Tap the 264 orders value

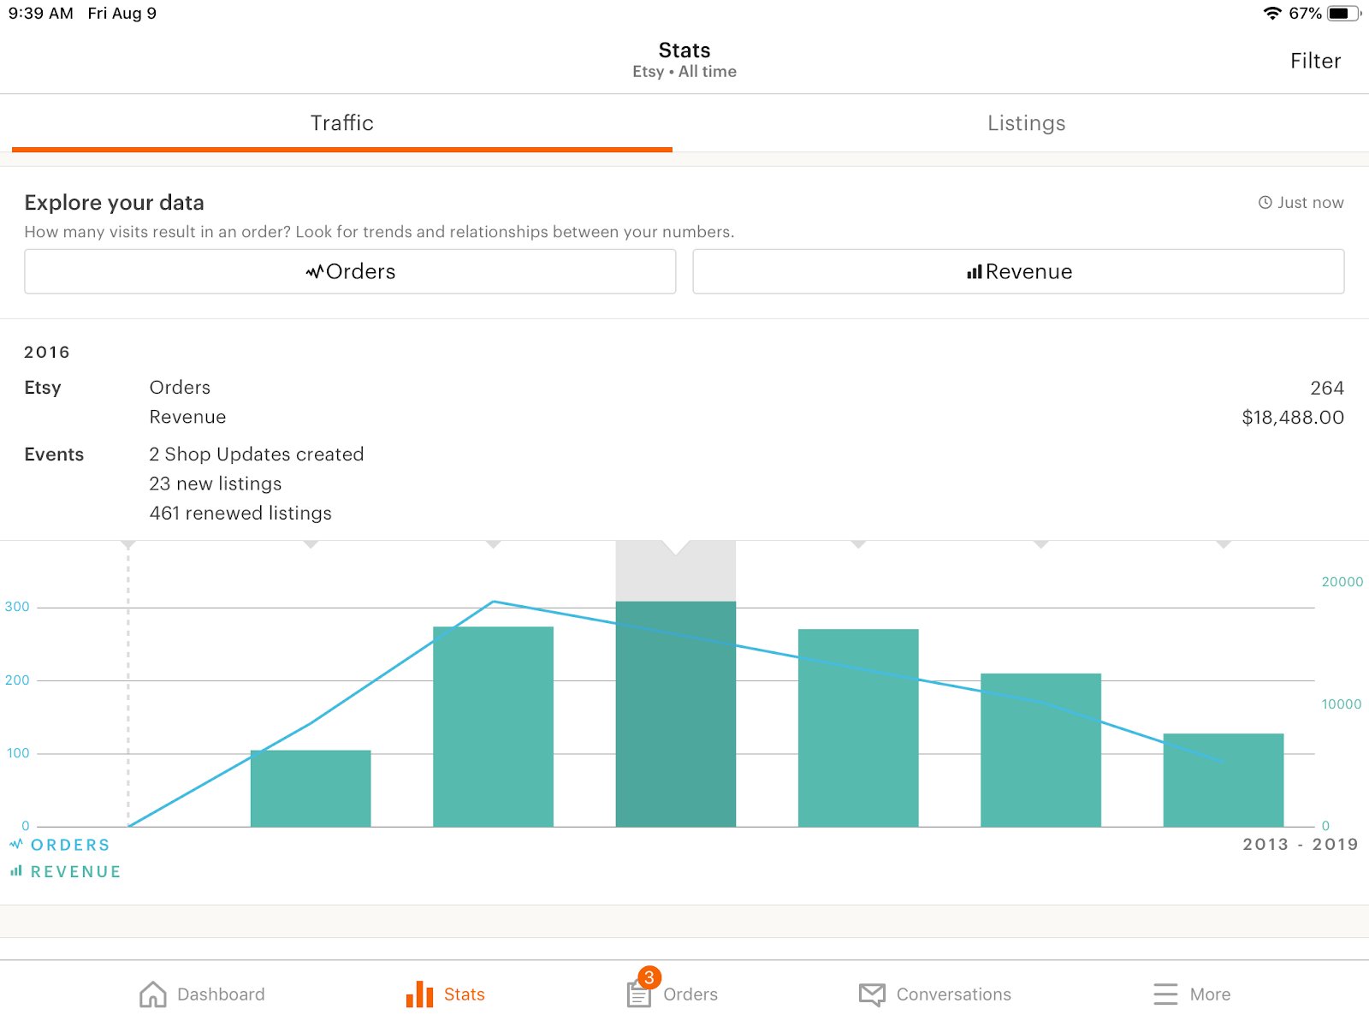pos(1327,388)
